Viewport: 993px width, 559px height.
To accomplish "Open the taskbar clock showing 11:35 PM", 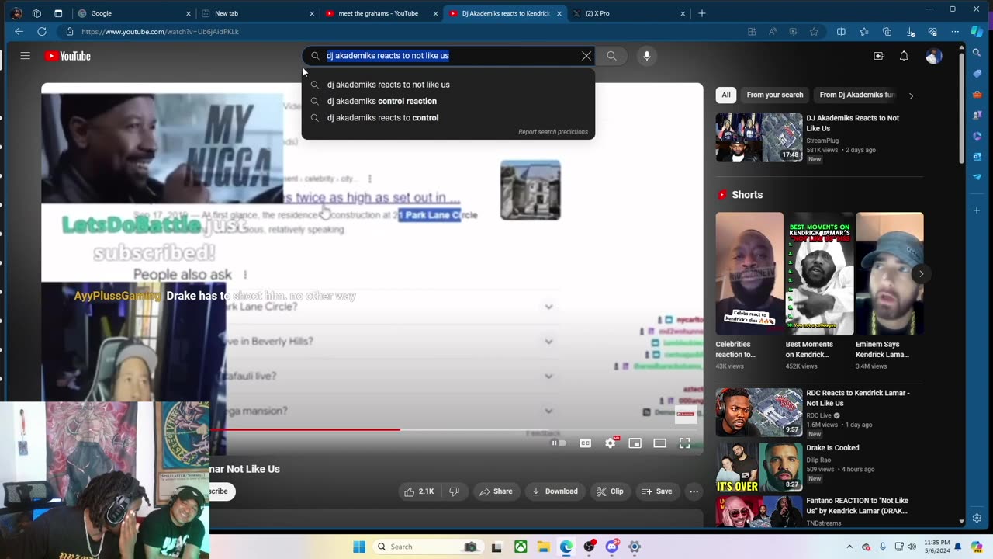I will coord(936,547).
